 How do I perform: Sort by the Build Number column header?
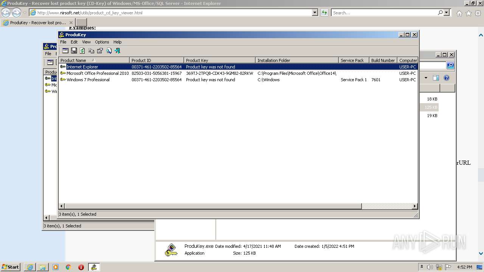click(x=383, y=60)
